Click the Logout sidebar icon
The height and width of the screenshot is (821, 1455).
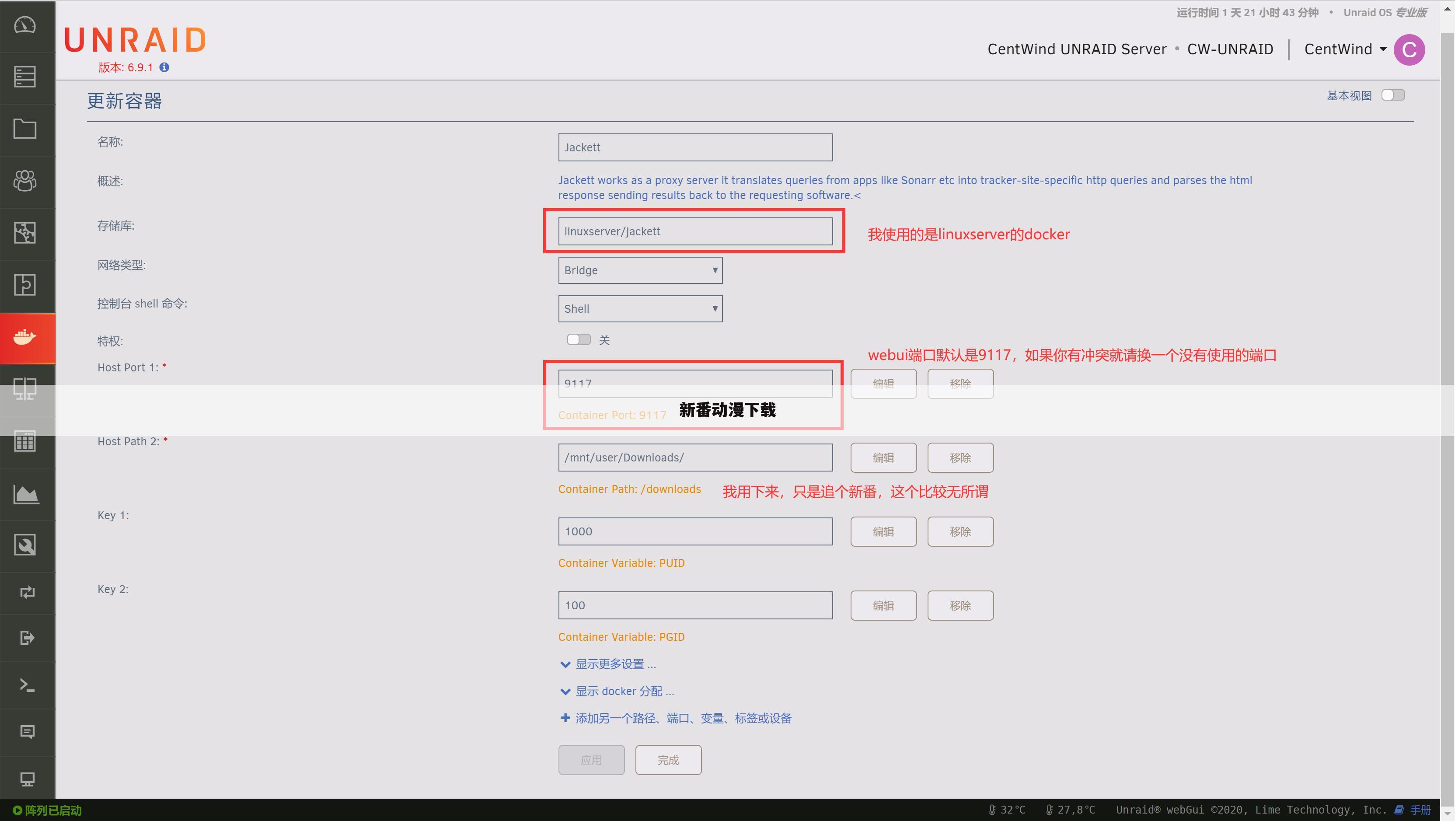pyautogui.click(x=27, y=638)
